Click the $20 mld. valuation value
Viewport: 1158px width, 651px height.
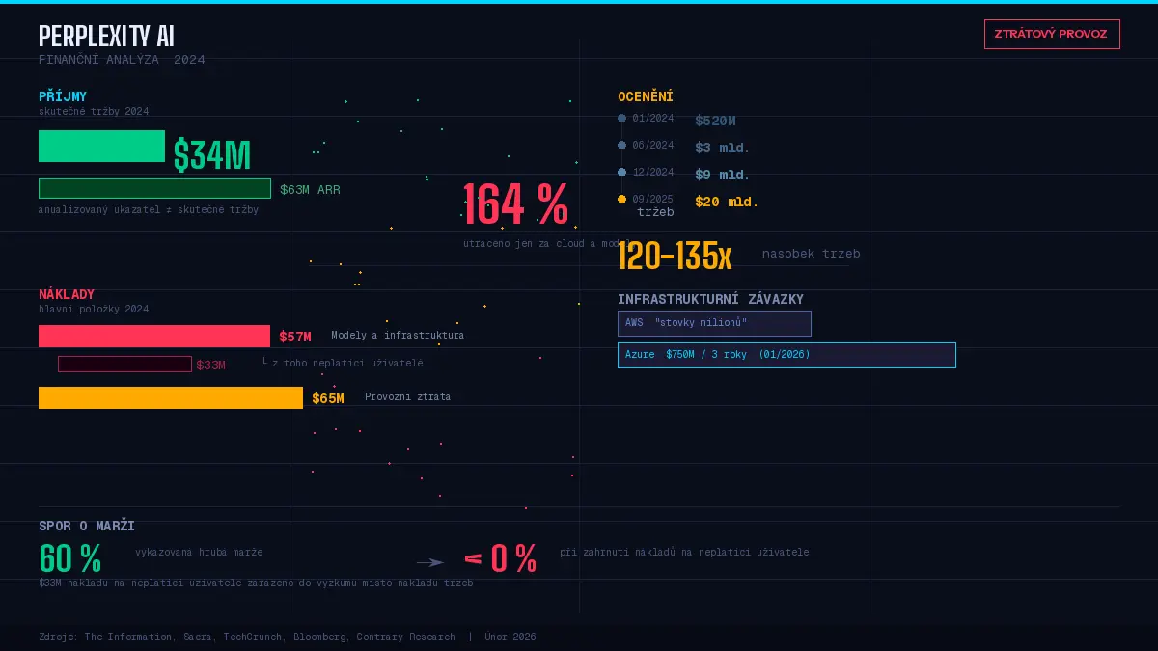tap(727, 202)
